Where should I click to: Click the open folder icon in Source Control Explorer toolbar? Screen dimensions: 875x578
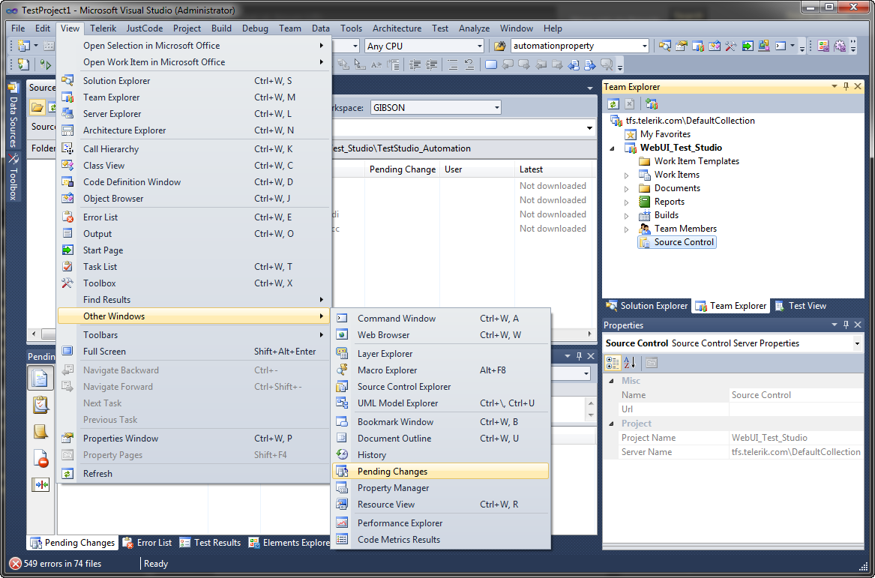pyautogui.click(x=37, y=107)
